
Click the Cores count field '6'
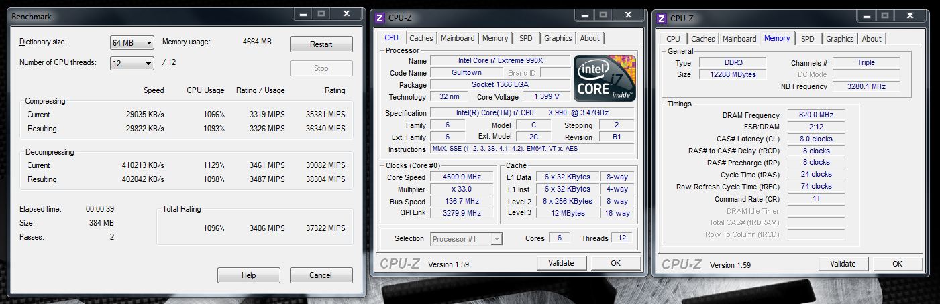(x=559, y=238)
